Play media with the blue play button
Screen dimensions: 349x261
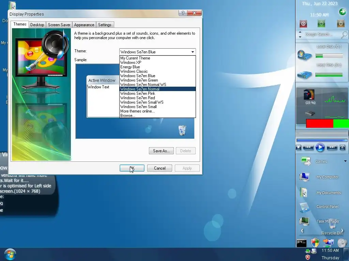[x=320, y=147]
